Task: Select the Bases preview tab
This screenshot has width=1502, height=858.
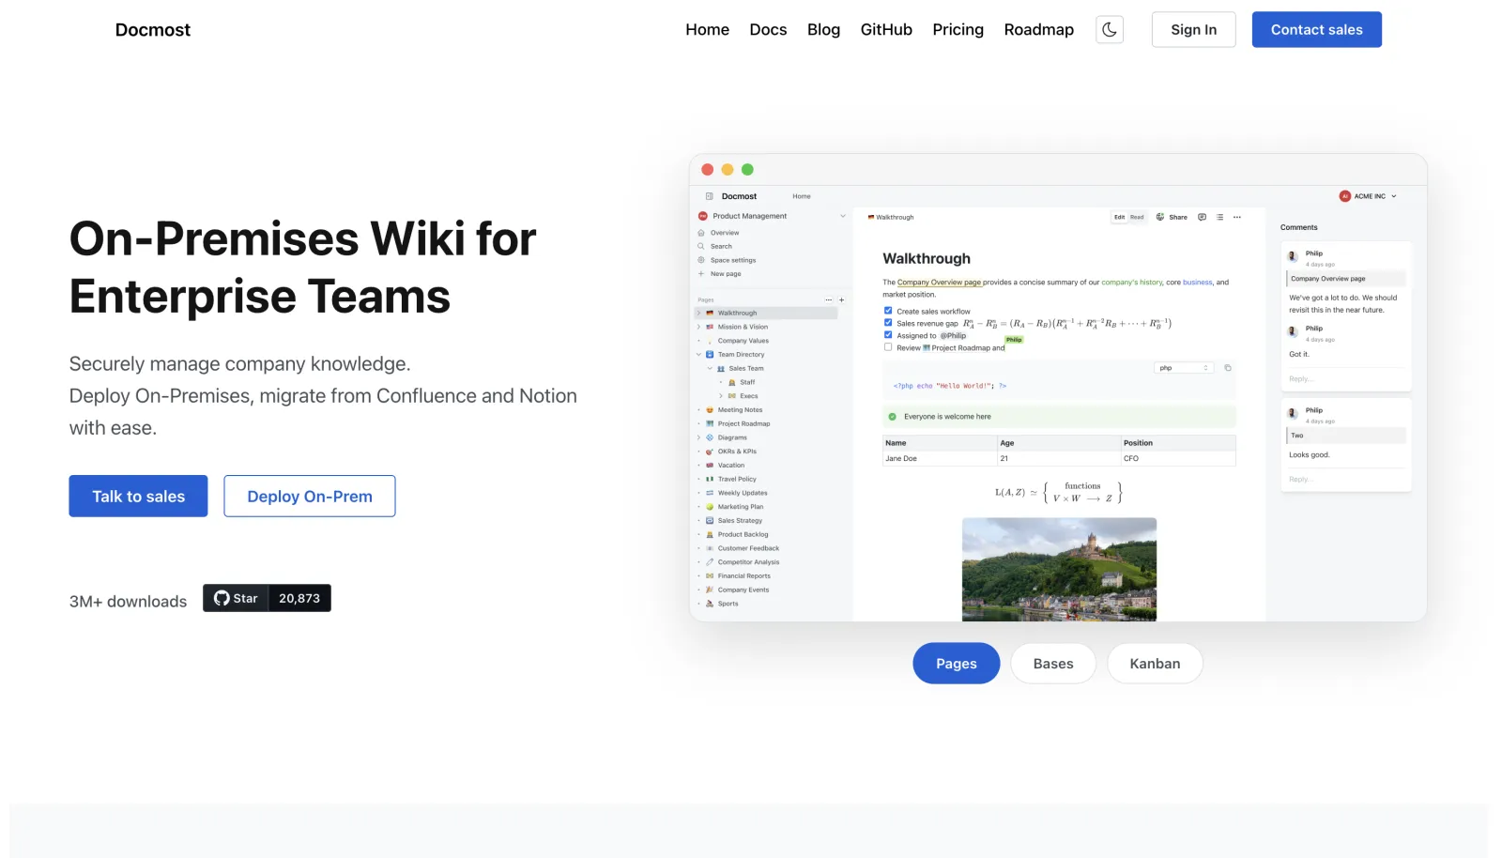Action: [x=1053, y=663]
